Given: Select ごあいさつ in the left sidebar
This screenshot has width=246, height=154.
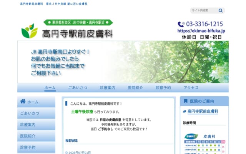Looking at the screenshot, I should 36,113.
